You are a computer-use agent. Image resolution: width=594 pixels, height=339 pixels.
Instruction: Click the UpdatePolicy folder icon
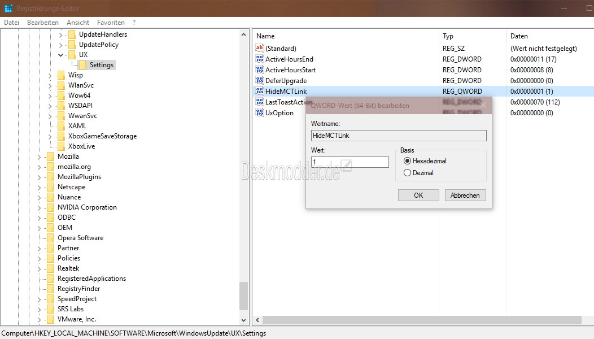(72, 45)
